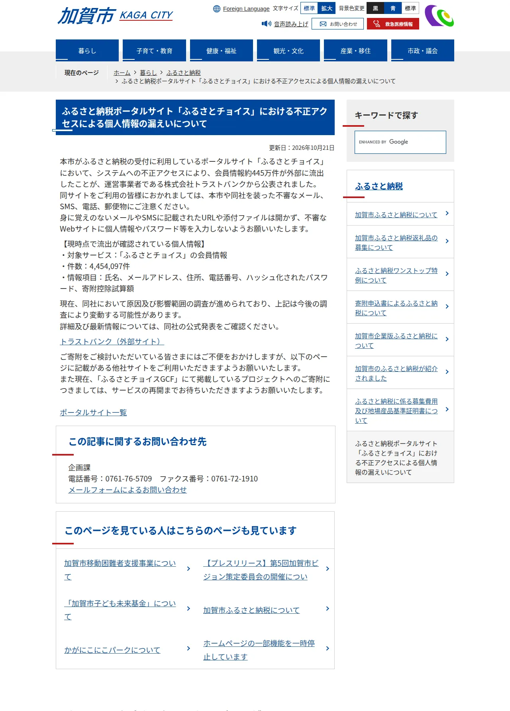
Task: Click the Google keyword search field
Action: (x=400, y=142)
